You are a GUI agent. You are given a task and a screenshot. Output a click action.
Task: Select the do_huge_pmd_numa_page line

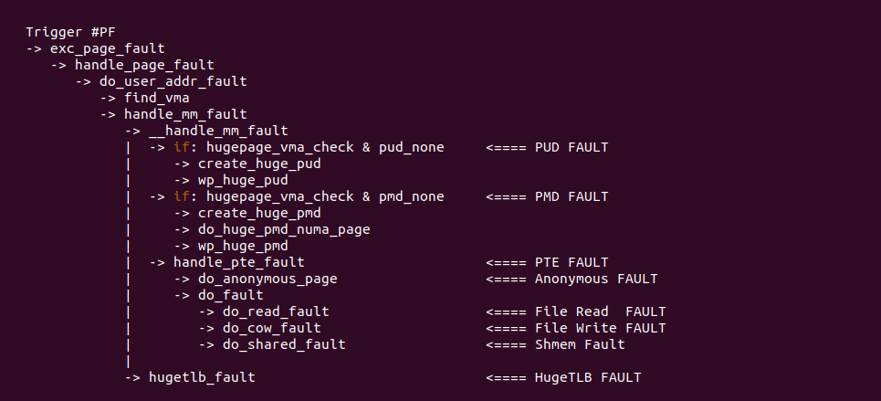pos(284,229)
